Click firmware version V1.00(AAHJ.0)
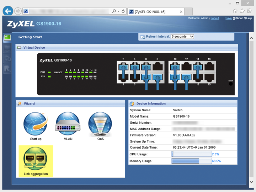 (184, 135)
